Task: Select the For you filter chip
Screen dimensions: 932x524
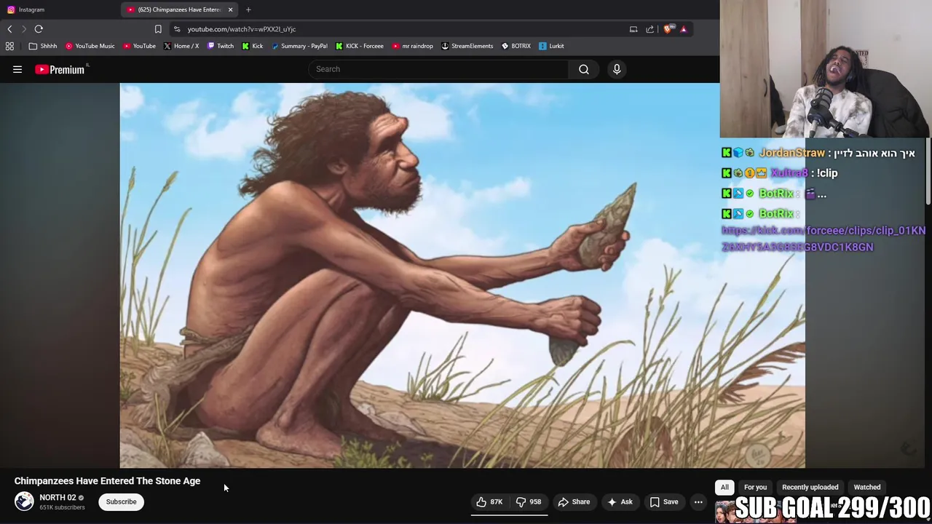Action: [755, 487]
